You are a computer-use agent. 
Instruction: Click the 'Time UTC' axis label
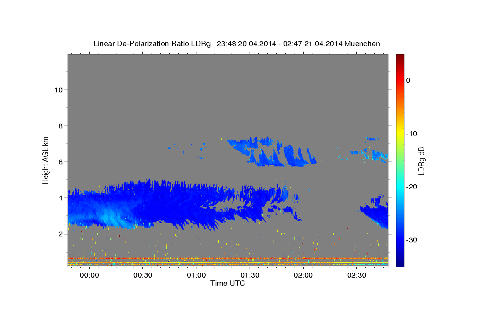(x=228, y=283)
